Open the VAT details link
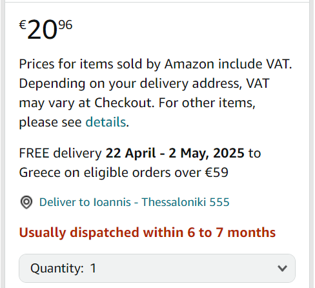Screen dimensions: 315x288 point(106,122)
